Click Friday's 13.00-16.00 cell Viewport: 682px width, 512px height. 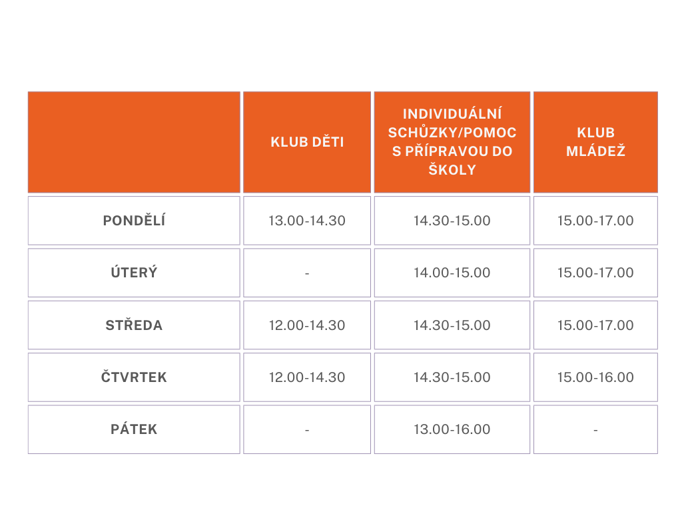(452, 430)
